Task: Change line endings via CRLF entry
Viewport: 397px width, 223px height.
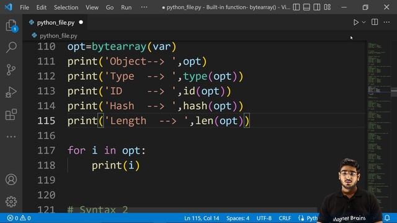Action: pos(285,218)
